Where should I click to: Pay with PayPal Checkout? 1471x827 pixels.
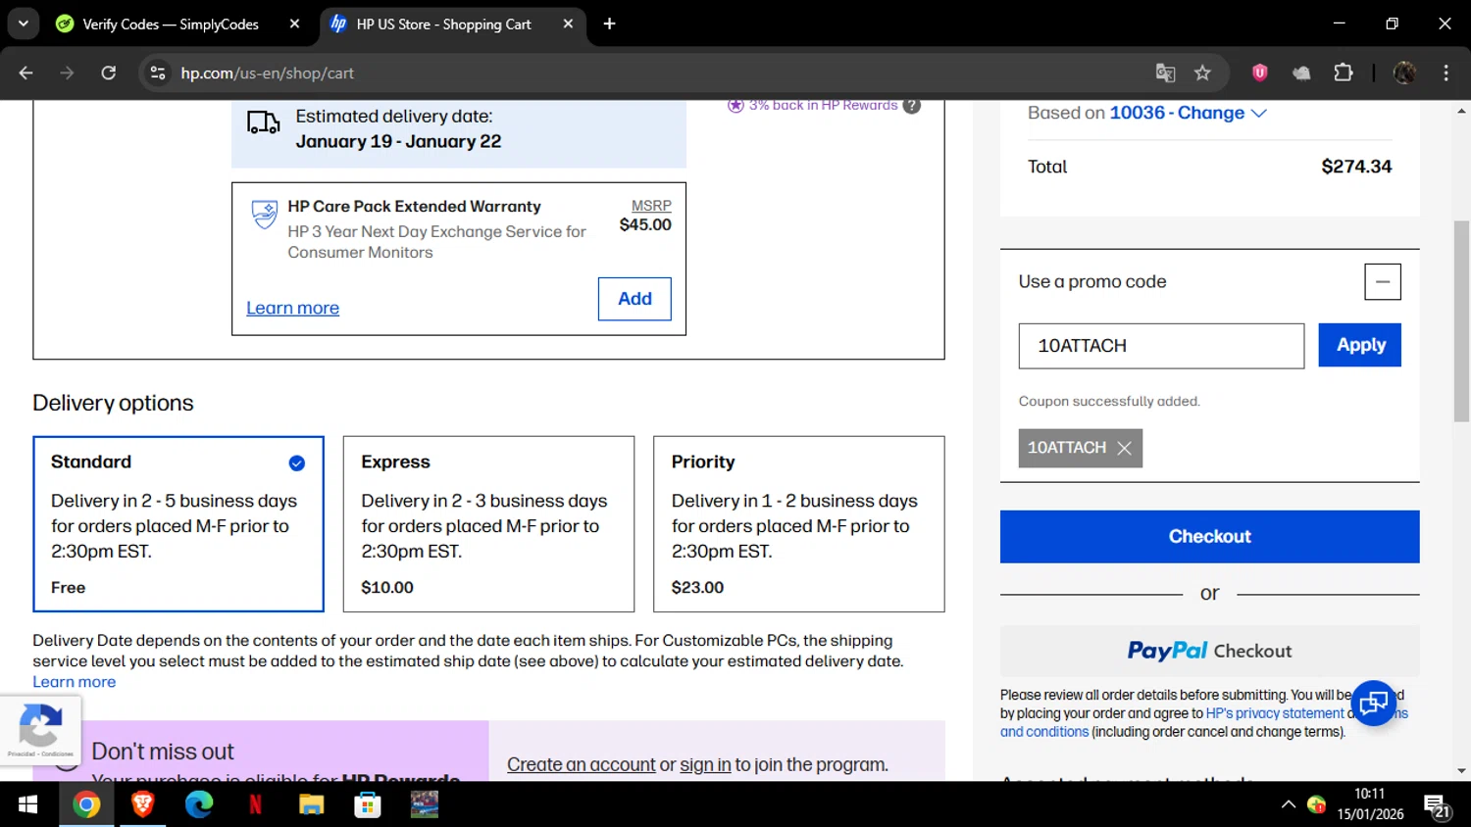click(x=1209, y=651)
